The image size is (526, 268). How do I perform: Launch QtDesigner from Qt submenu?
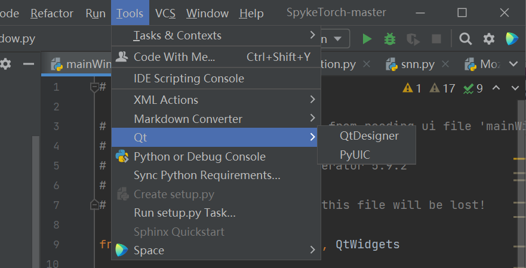[367, 136]
